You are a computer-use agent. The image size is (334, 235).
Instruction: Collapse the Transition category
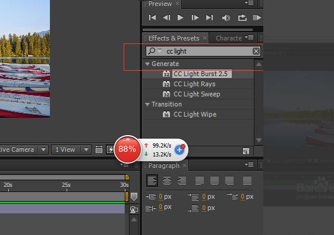[147, 105]
